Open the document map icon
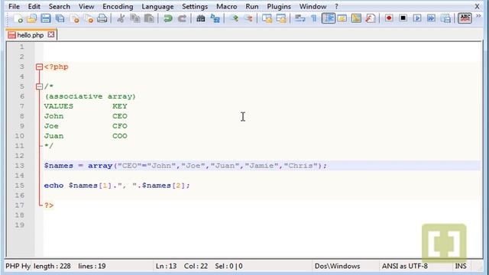This screenshot has width=489, height=275. click(x=356, y=18)
